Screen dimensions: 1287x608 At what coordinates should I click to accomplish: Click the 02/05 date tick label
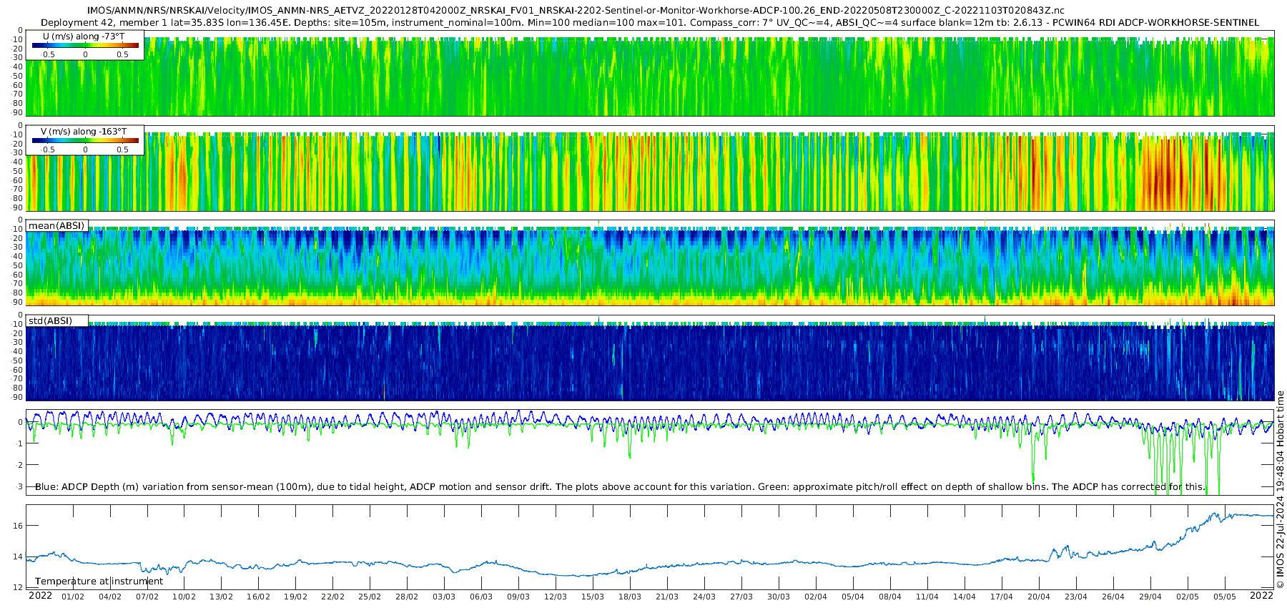pyautogui.click(x=1188, y=597)
